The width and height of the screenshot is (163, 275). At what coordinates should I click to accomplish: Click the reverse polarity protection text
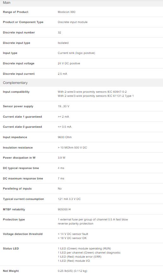pos(76,224)
